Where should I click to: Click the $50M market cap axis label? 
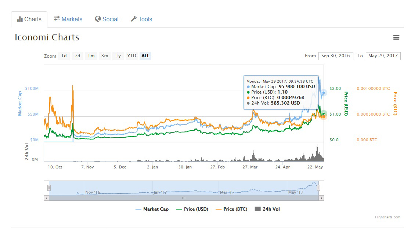pyautogui.click(x=33, y=114)
